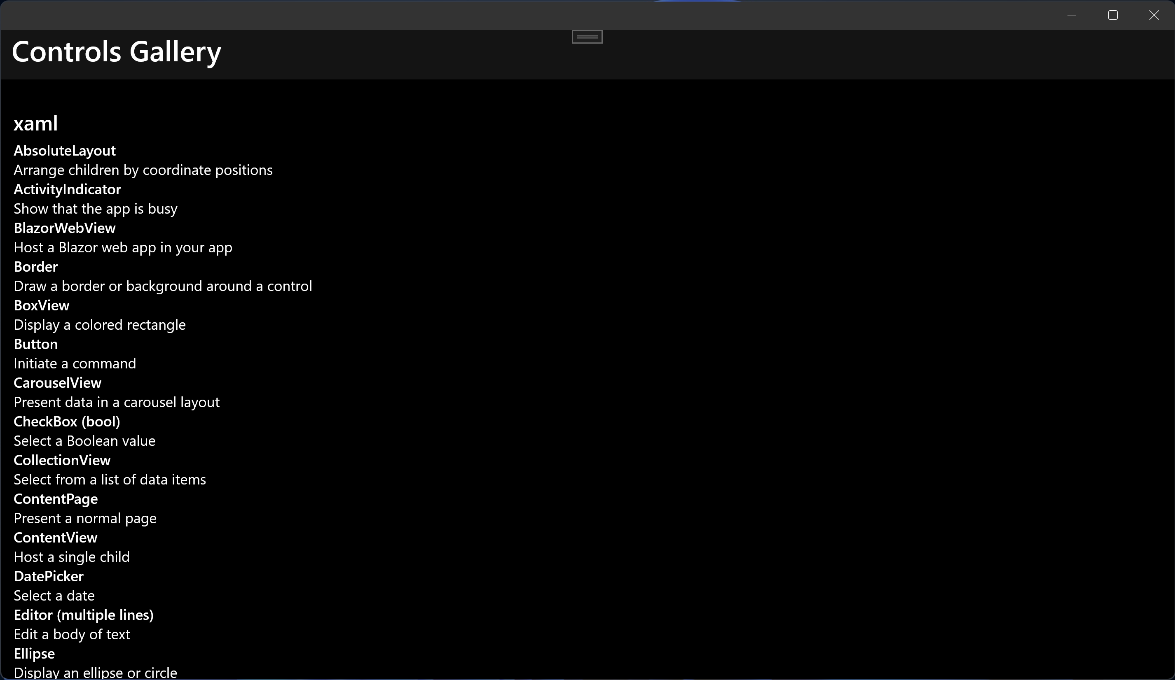Open the Editor (multiple lines) entry

84,615
